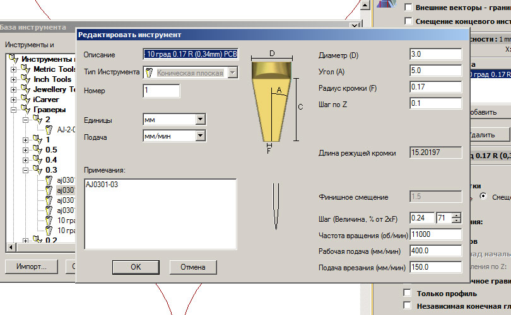Screen dimensions: 511x315
Task: Expand the iCarver tree node
Action: (13, 100)
